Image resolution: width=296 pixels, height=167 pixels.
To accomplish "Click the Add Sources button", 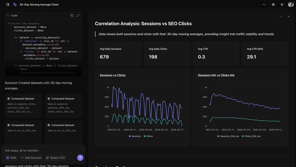I will point(31,158).
